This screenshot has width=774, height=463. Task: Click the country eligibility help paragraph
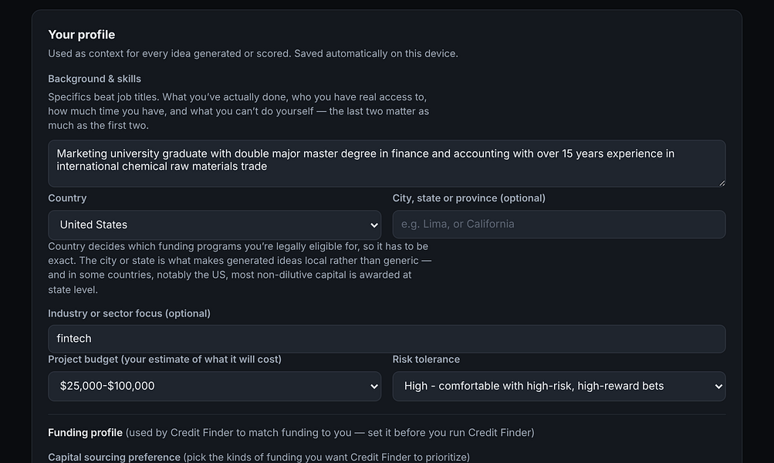240,268
